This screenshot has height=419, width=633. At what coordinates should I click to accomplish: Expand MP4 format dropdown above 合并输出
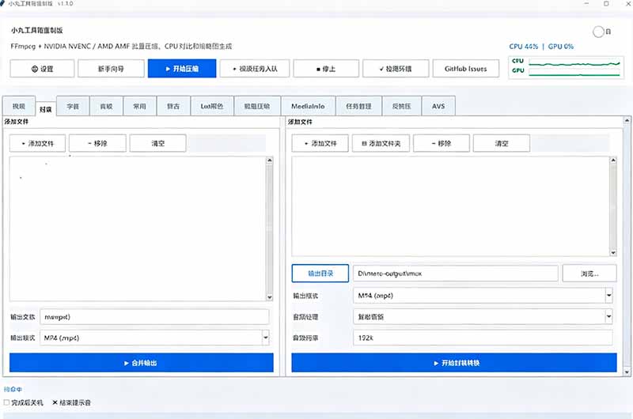coord(266,338)
